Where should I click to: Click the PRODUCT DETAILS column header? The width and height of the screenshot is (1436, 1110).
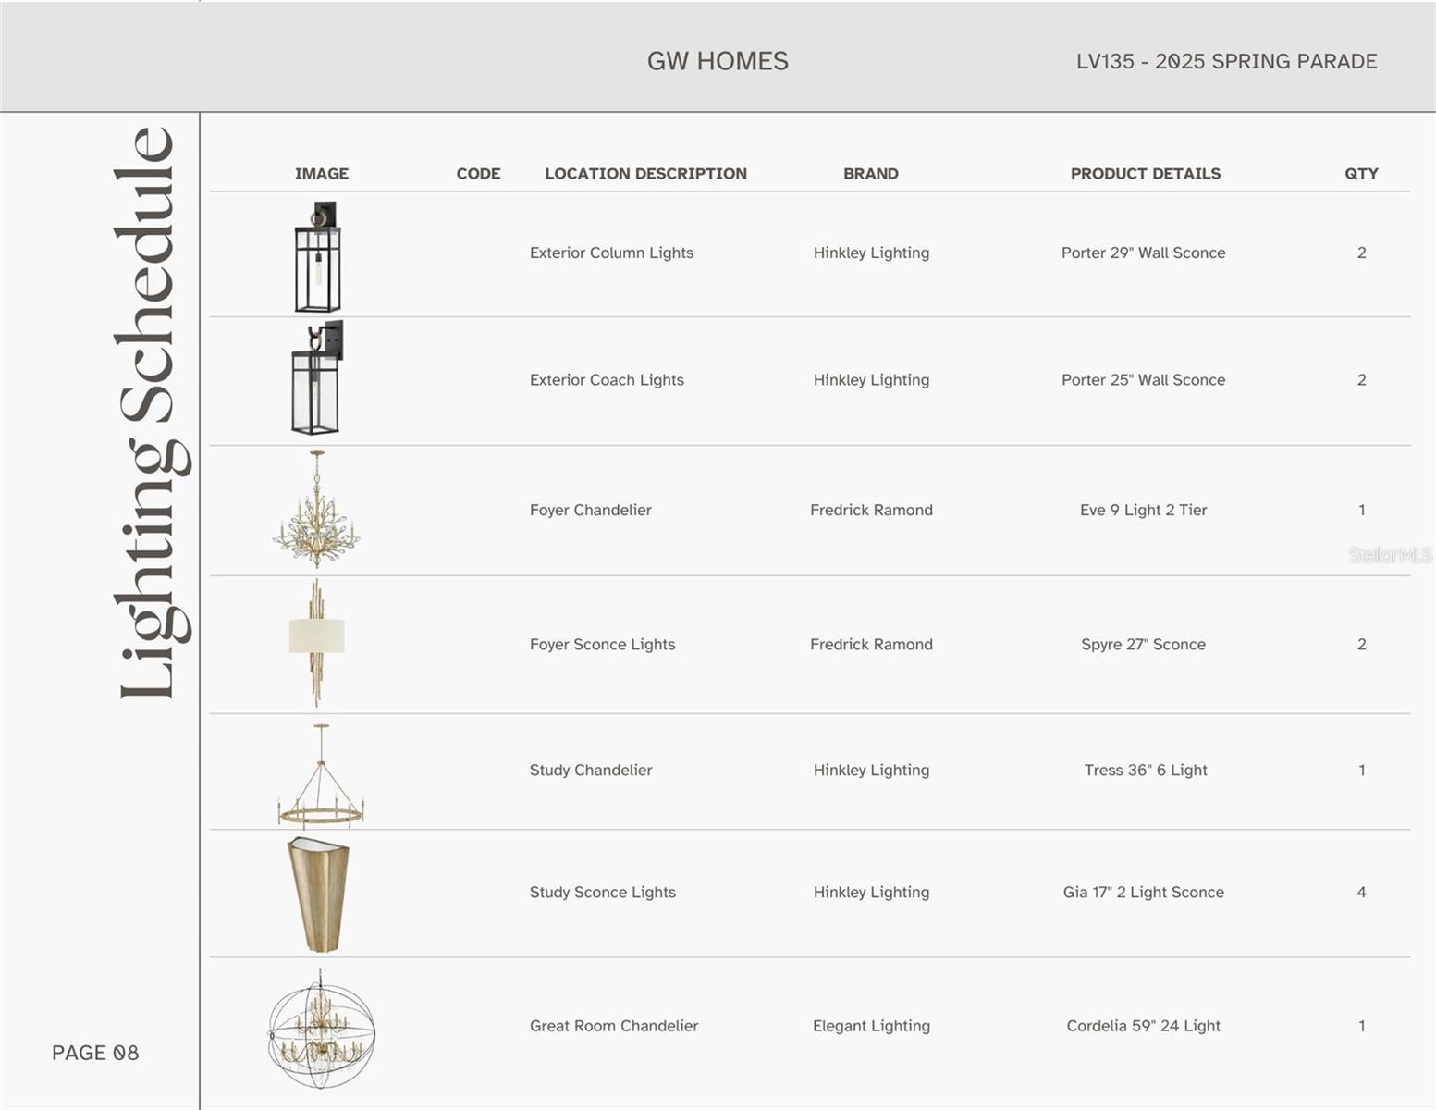coord(1146,173)
